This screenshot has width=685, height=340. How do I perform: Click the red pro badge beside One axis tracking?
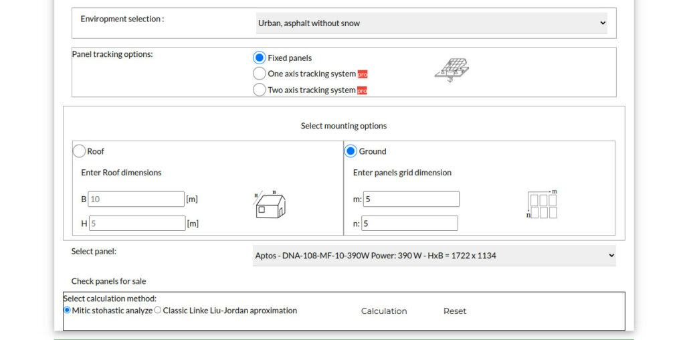[363, 74]
